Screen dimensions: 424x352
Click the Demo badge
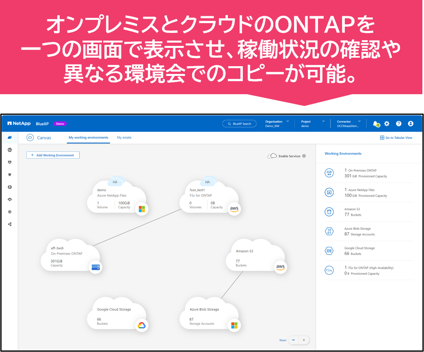[60, 124]
